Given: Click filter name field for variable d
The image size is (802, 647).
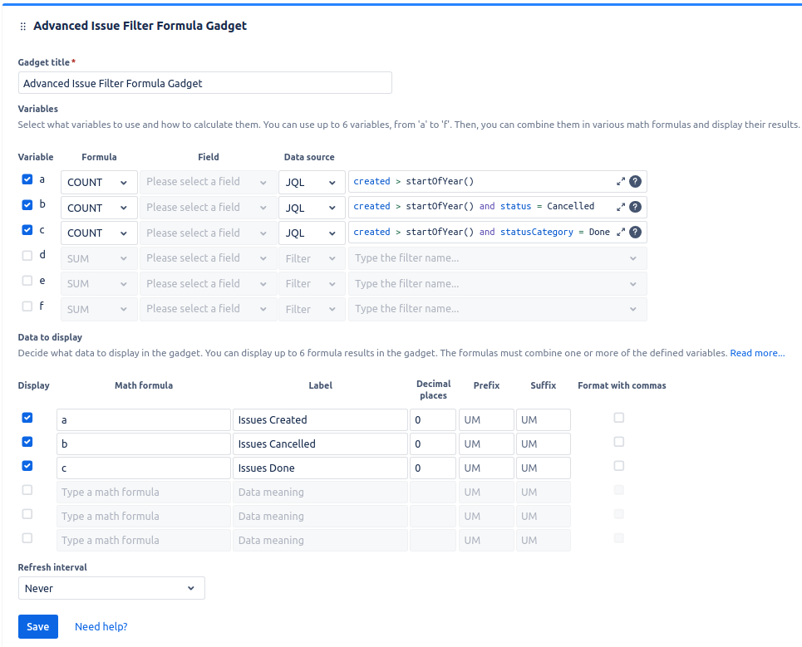Looking at the screenshot, I should tap(497, 258).
